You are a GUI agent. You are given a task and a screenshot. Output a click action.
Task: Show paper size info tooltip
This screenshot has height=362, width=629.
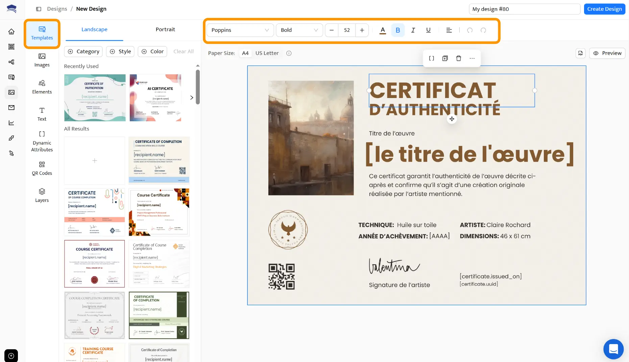tap(289, 53)
